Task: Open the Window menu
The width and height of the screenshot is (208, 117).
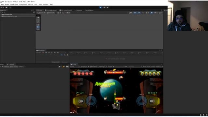Action: 45,5
